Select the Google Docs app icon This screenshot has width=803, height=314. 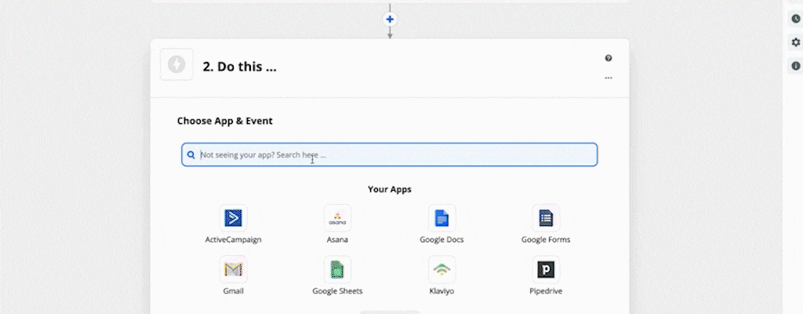tap(442, 218)
